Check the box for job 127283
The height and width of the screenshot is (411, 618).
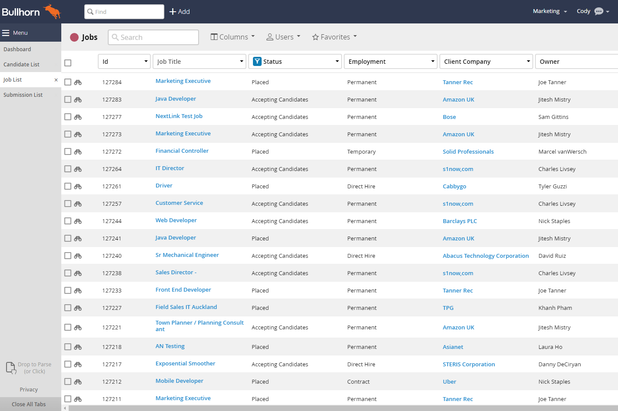click(x=68, y=99)
